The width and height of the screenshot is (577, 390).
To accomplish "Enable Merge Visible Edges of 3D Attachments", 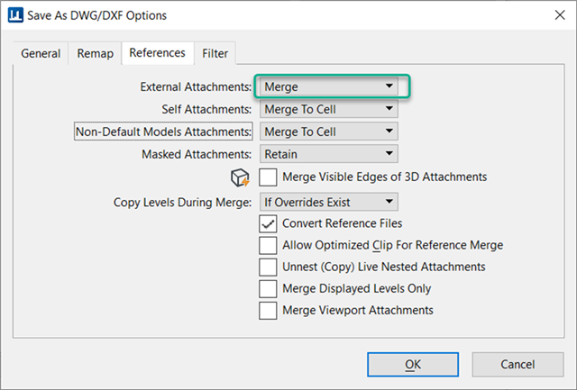I will pyautogui.click(x=268, y=177).
